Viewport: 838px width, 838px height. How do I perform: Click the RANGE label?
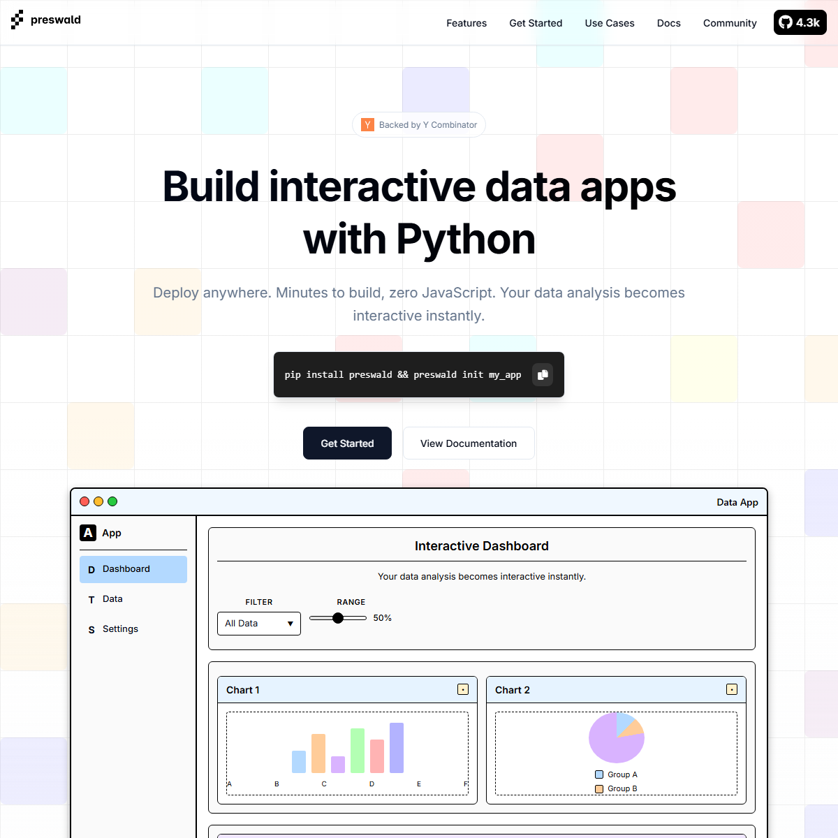point(351,602)
